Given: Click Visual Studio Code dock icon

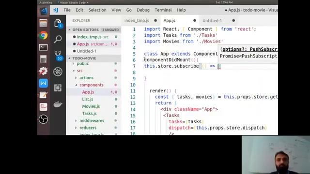Looking at the screenshot, I should click(44, 11).
